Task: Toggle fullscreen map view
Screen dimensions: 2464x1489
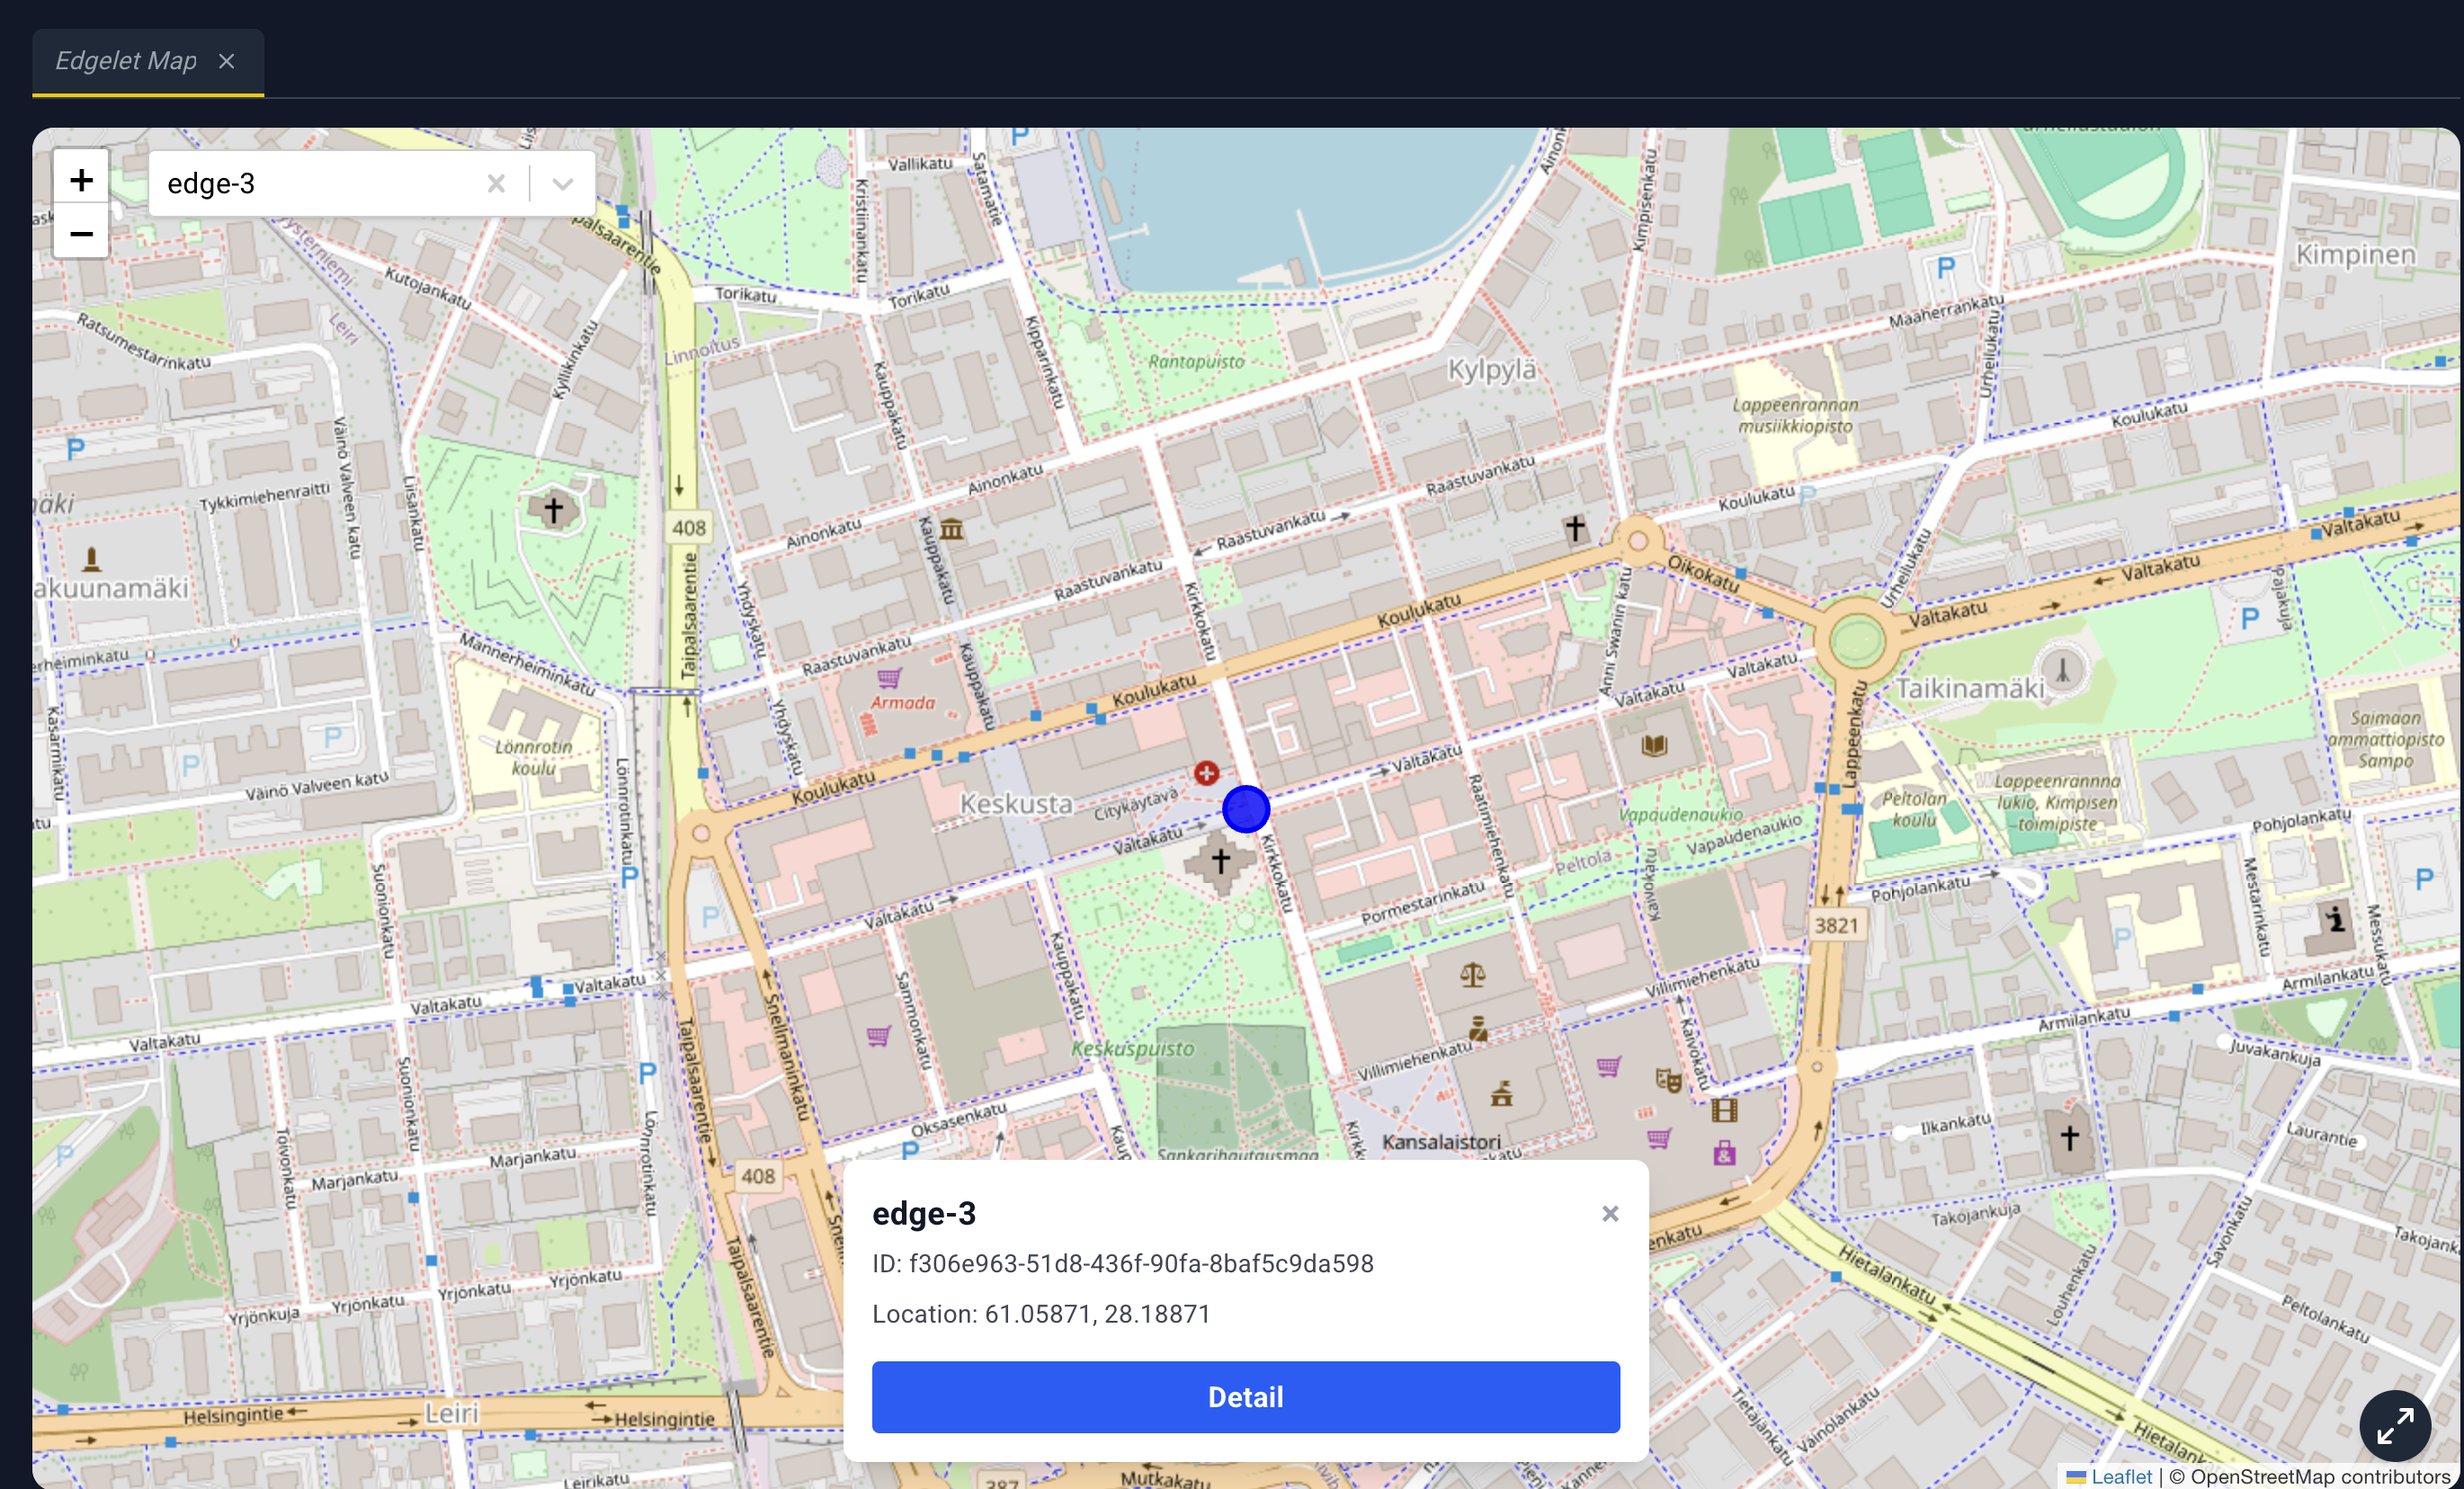Action: (2395, 1425)
